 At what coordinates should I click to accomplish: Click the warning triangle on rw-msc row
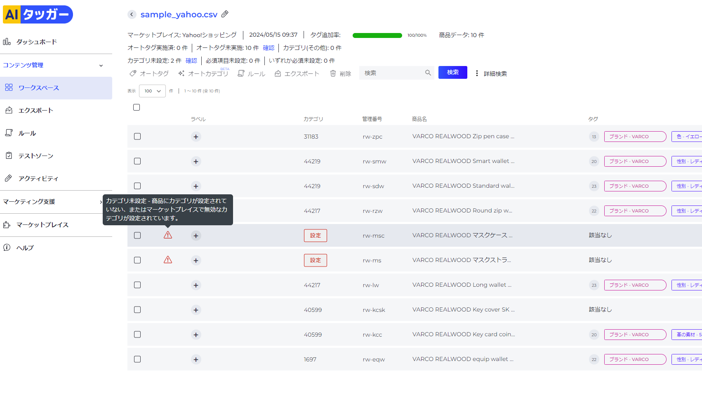[168, 235]
